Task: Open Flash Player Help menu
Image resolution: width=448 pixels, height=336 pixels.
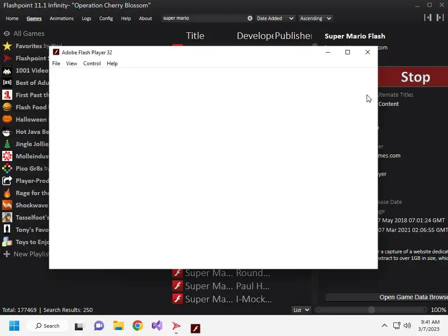Action: point(112,63)
